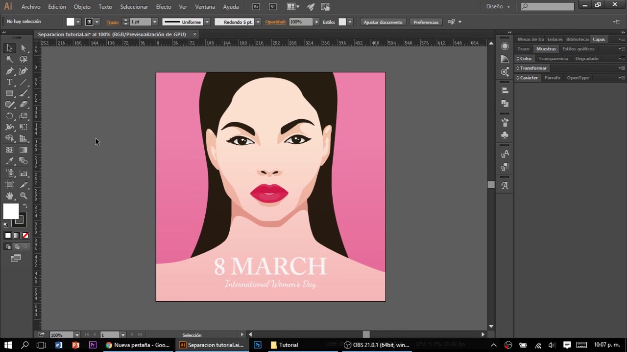Select the Mesh tool
The image size is (627, 352).
[9, 150]
